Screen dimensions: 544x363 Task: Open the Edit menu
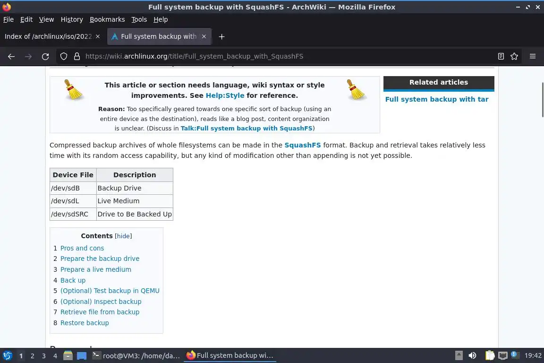[26, 19]
